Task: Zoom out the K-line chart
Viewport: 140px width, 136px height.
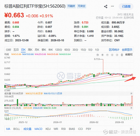Action: (x=107, y=55)
